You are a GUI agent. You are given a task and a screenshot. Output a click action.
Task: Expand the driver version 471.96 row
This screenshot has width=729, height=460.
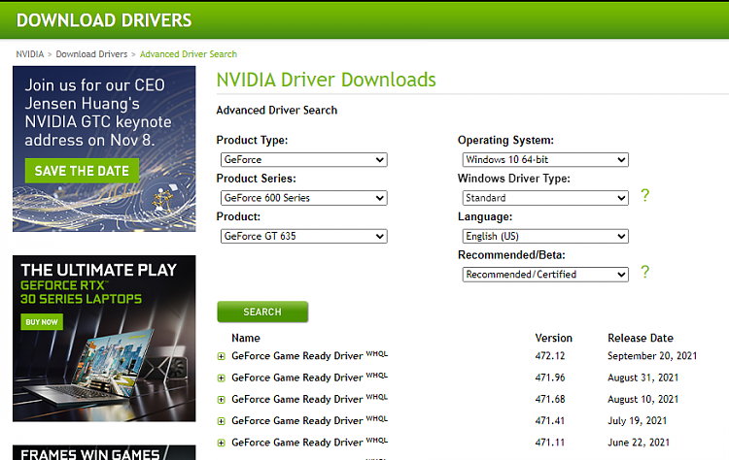coord(222,378)
